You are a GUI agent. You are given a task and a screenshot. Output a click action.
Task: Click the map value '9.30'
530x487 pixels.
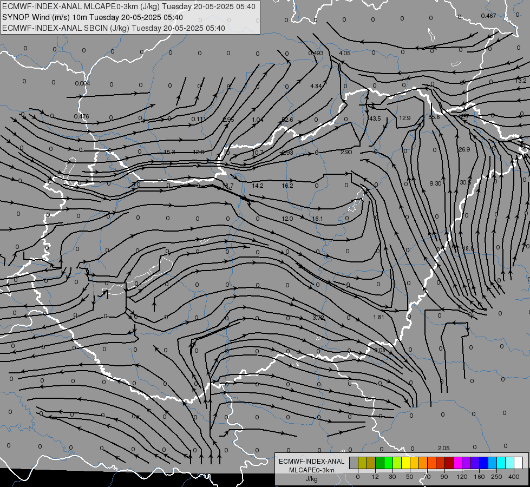pyautogui.click(x=435, y=183)
